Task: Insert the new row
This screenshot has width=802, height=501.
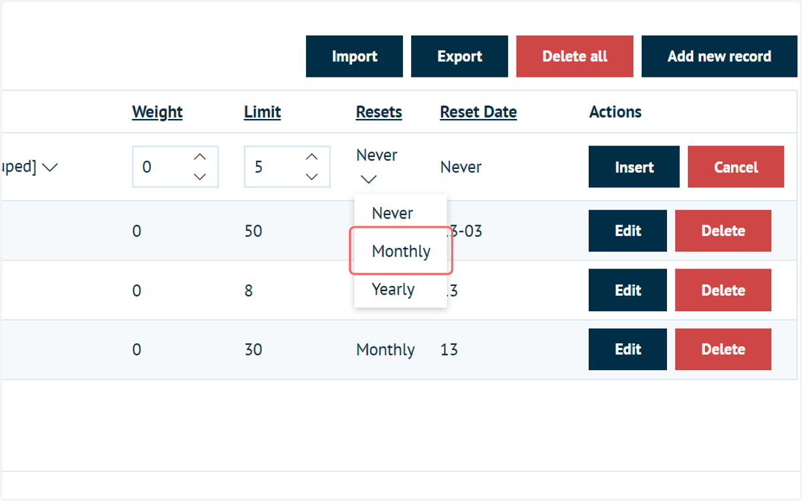Action: [634, 167]
